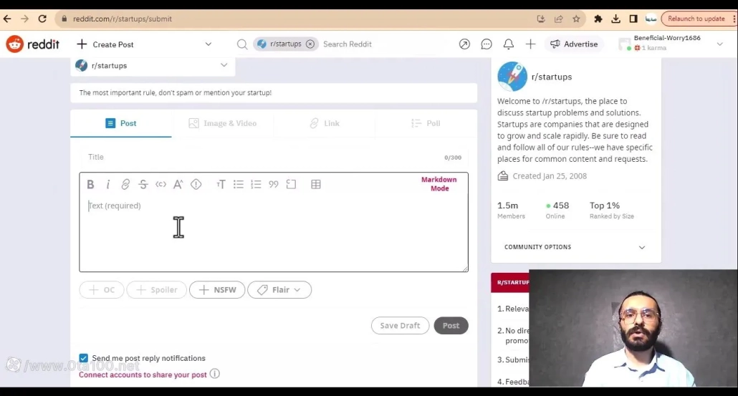
Task: Open Connect accounts to share your post link
Action: coord(143,375)
